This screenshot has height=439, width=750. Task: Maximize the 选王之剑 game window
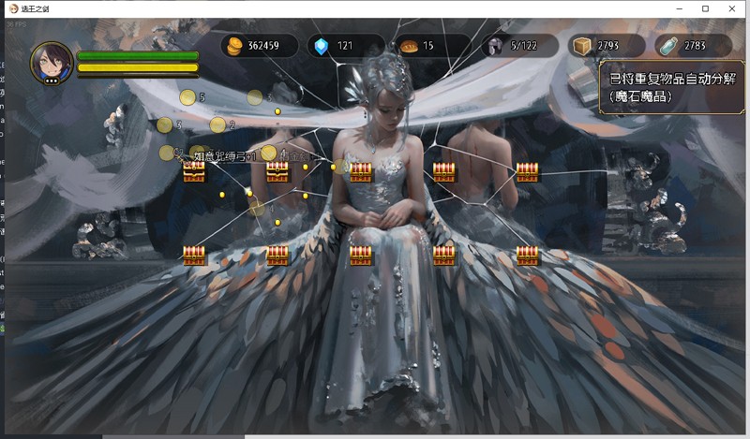pos(705,8)
